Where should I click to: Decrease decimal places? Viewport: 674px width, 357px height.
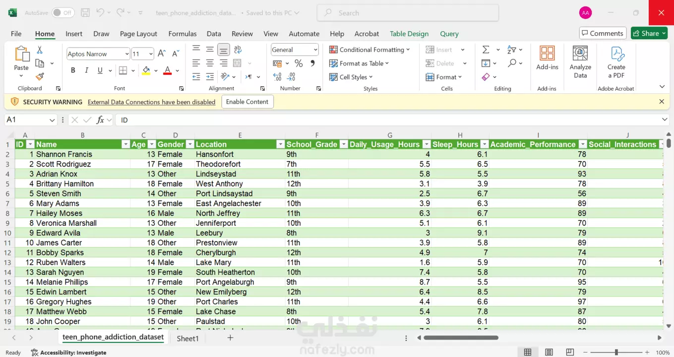(291, 77)
